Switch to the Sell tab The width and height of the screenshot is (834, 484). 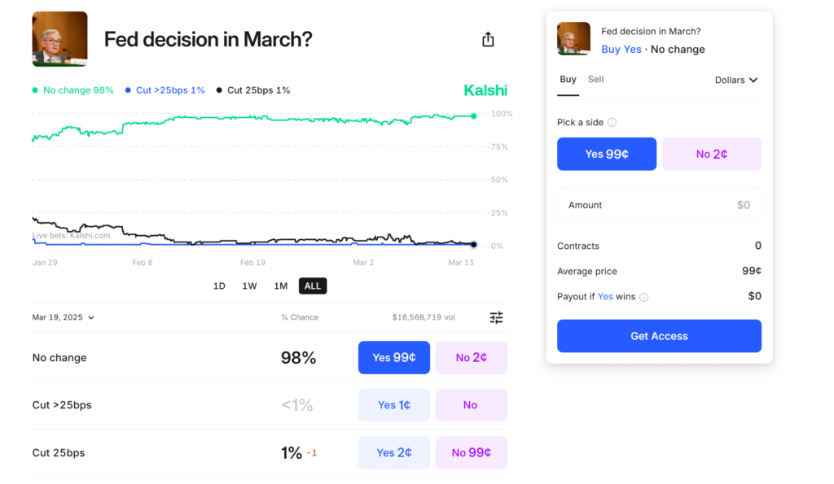tap(595, 80)
